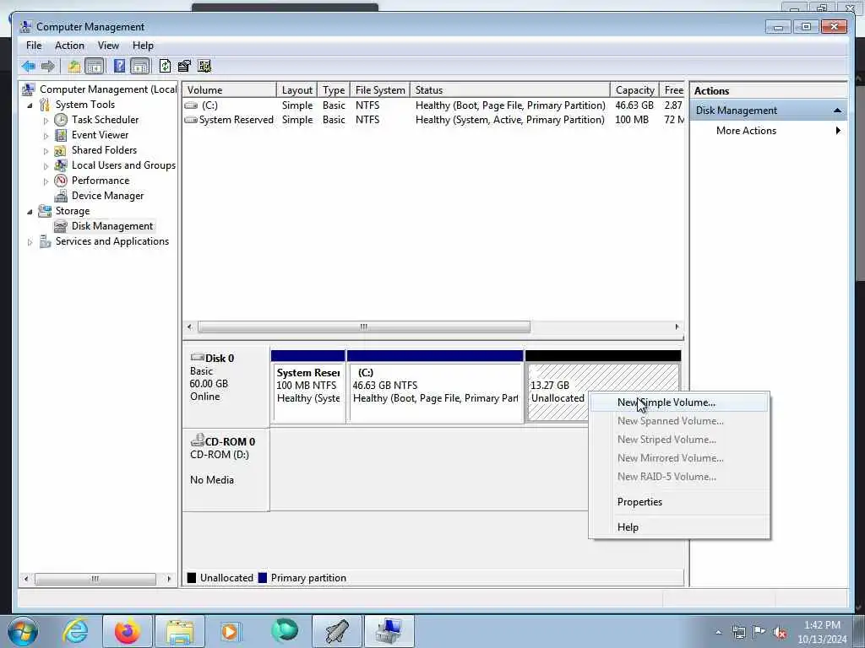Open Firefox from the taskbar
The height and width of the screenshot is (648, 865).
(x=128, y=631)
